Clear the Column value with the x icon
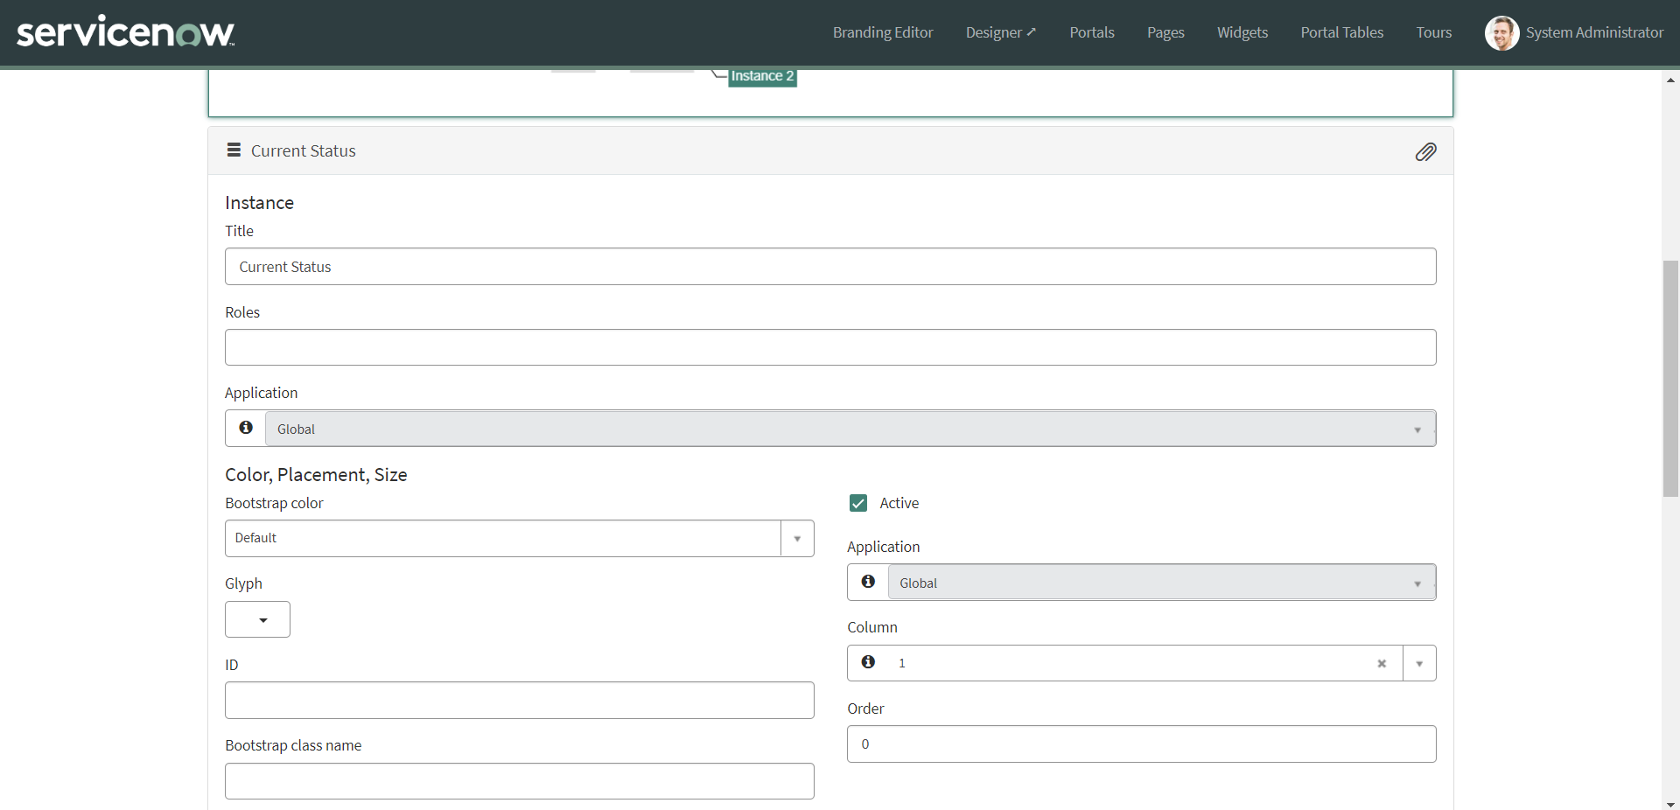 click(1382, 664)
